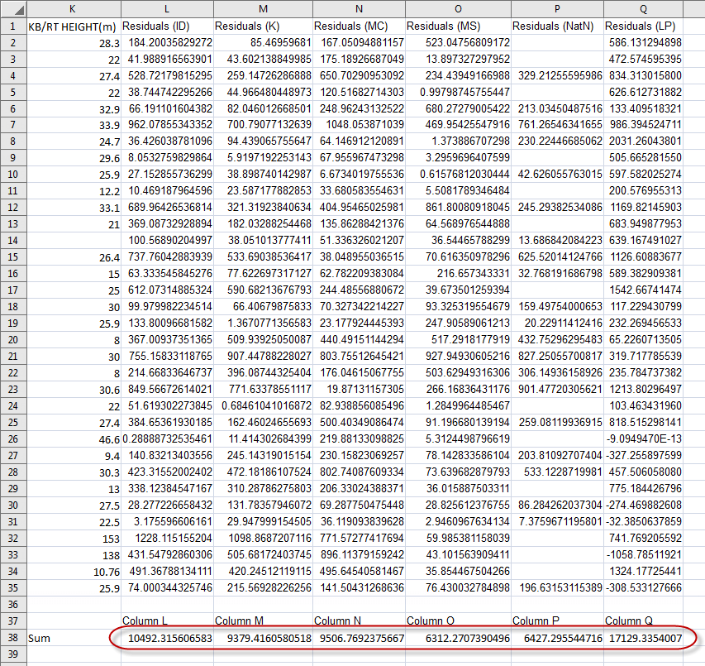
Task: Select cell with value 10.76
Action: click(x=74, y=572)
